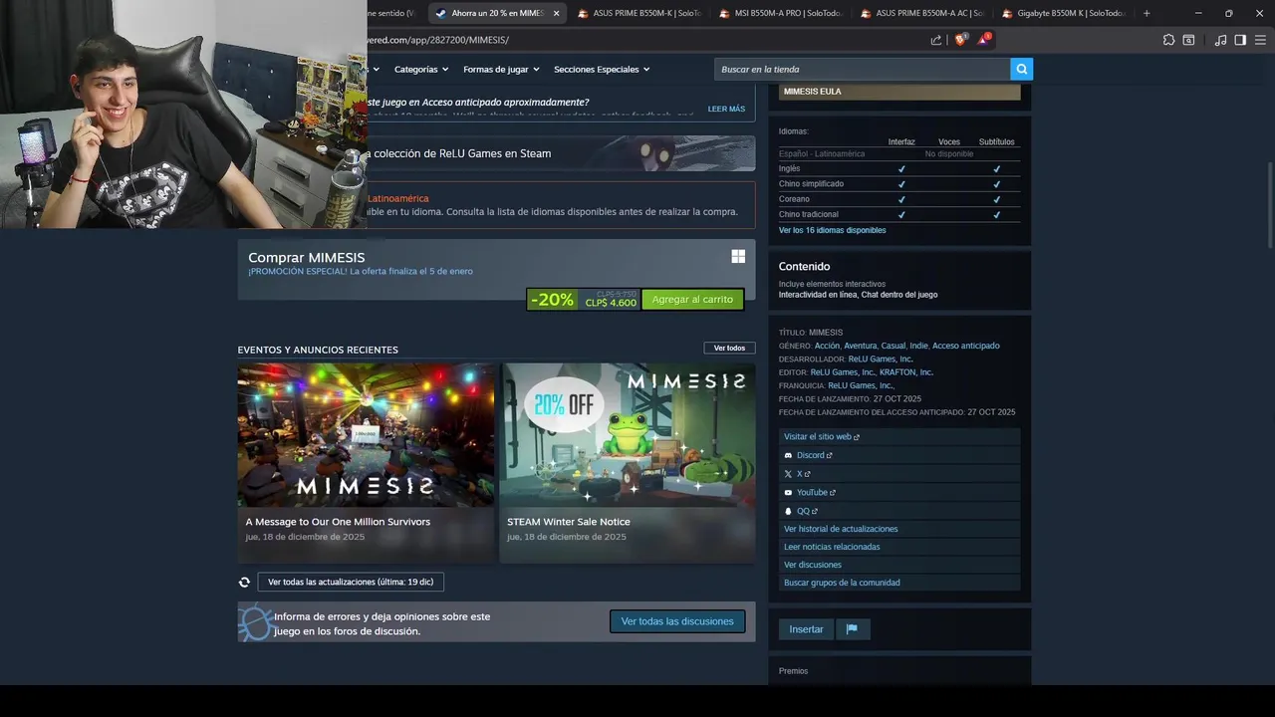Click the 'Comprar MIMESIS' heading
The height and width of the screenshot is (717, 1275).
click(x=306, y=258)
